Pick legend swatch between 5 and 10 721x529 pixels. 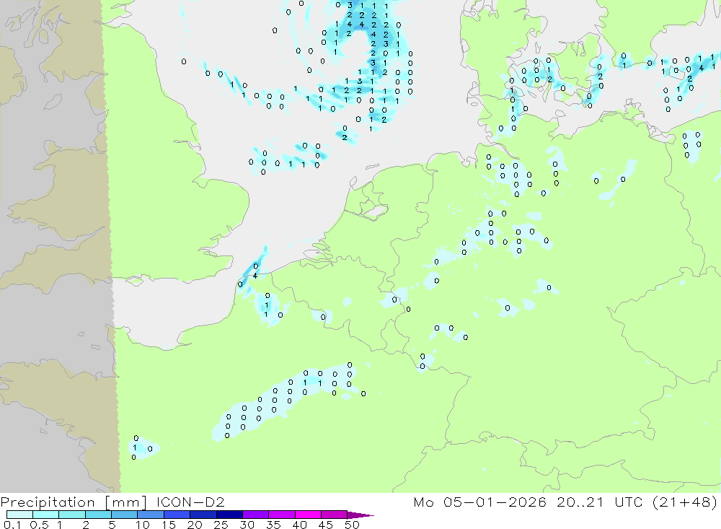tap(125, 515)
